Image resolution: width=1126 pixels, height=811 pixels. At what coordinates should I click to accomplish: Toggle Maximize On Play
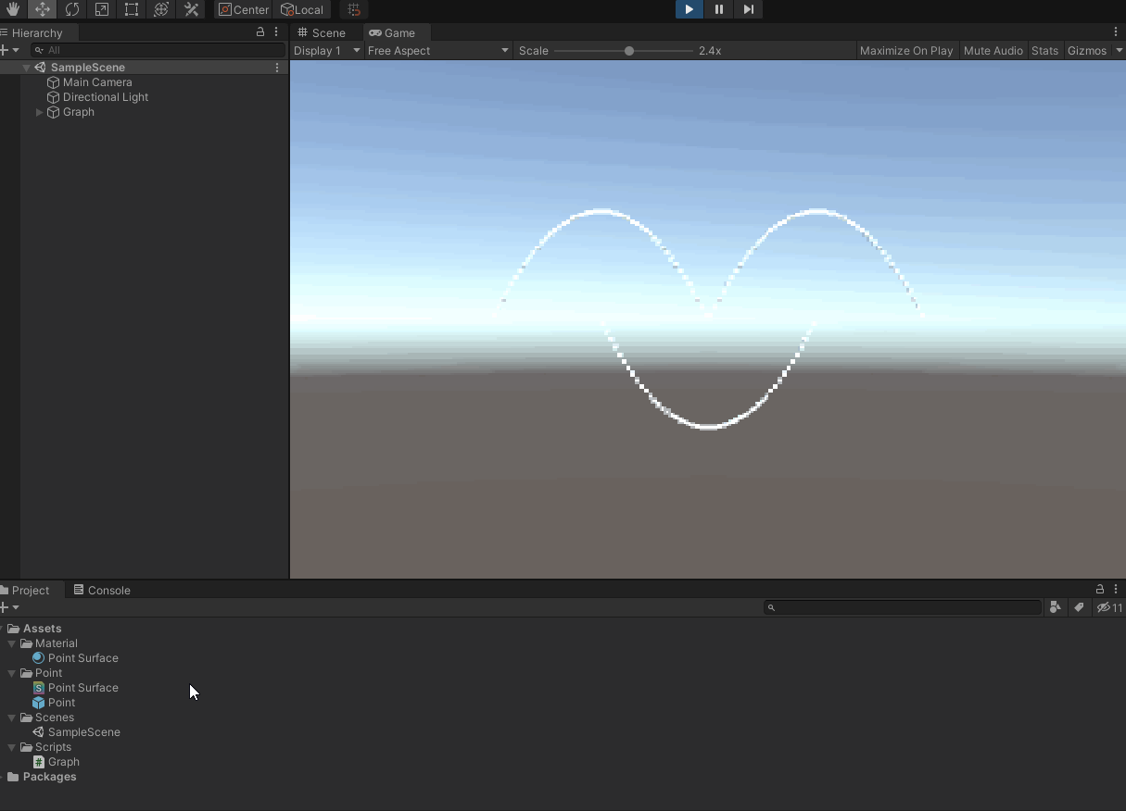906,51
